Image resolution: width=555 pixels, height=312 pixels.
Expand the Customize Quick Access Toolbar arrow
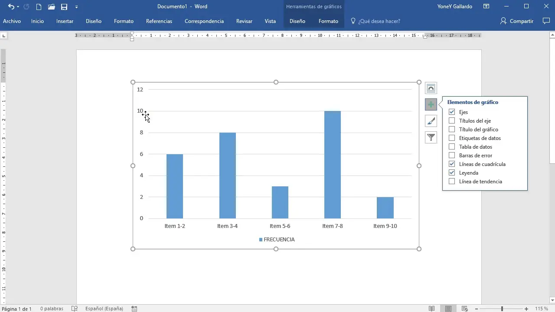tap(77, 7)
